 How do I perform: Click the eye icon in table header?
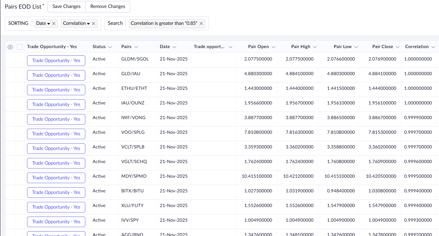click(x=10, y=47)
